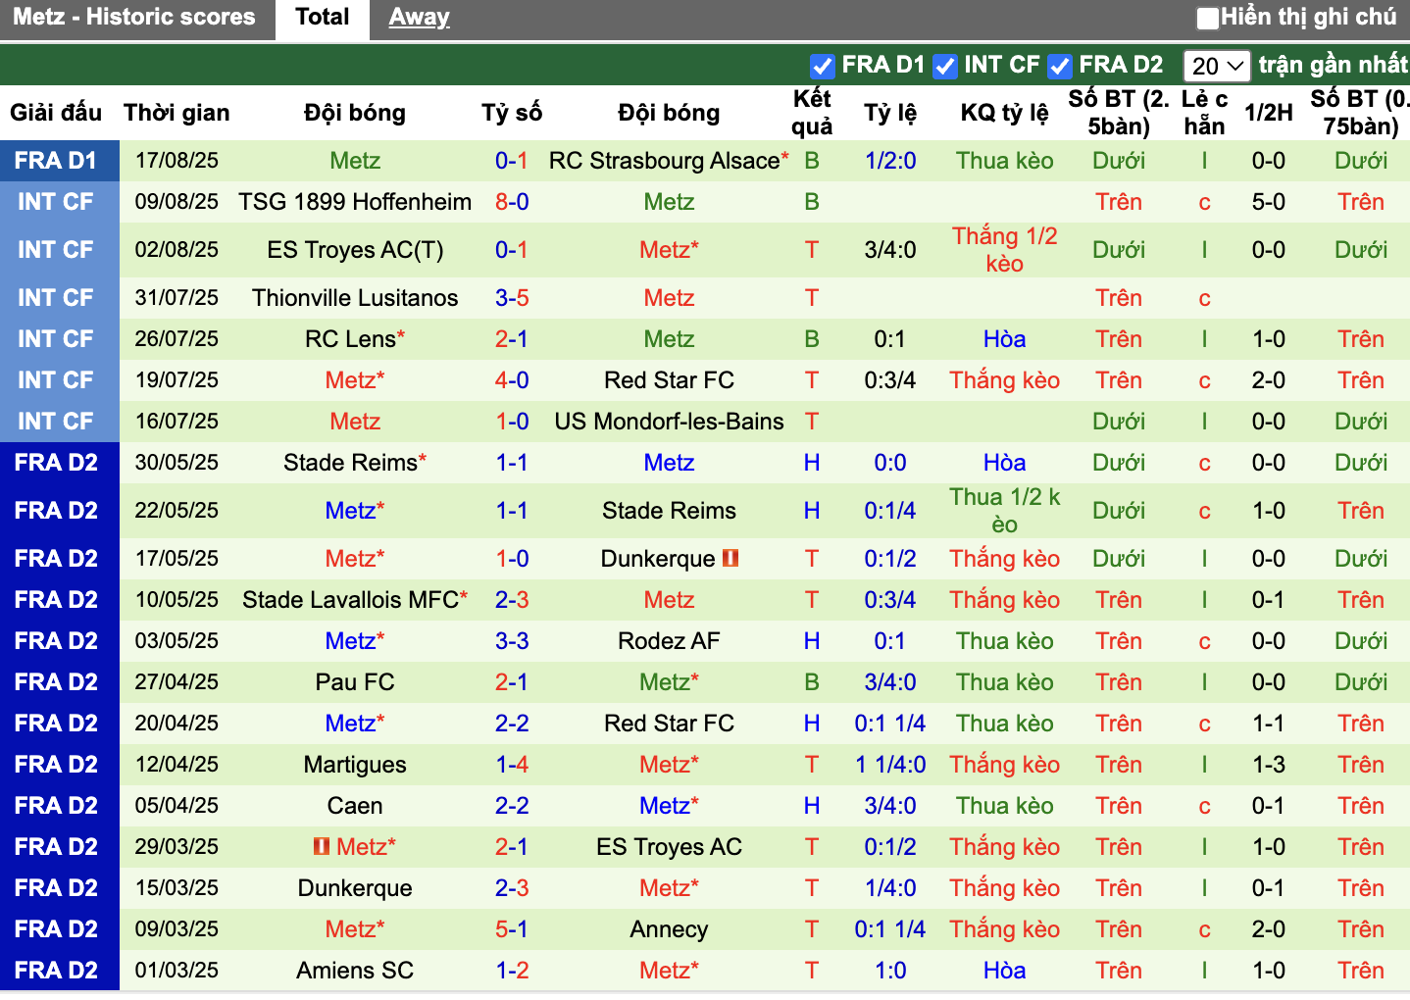Uncheck the FRA D2 filter checkbox

point(1059,66)
